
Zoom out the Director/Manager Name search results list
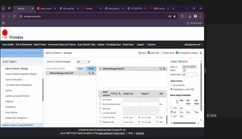click(89, 73)
